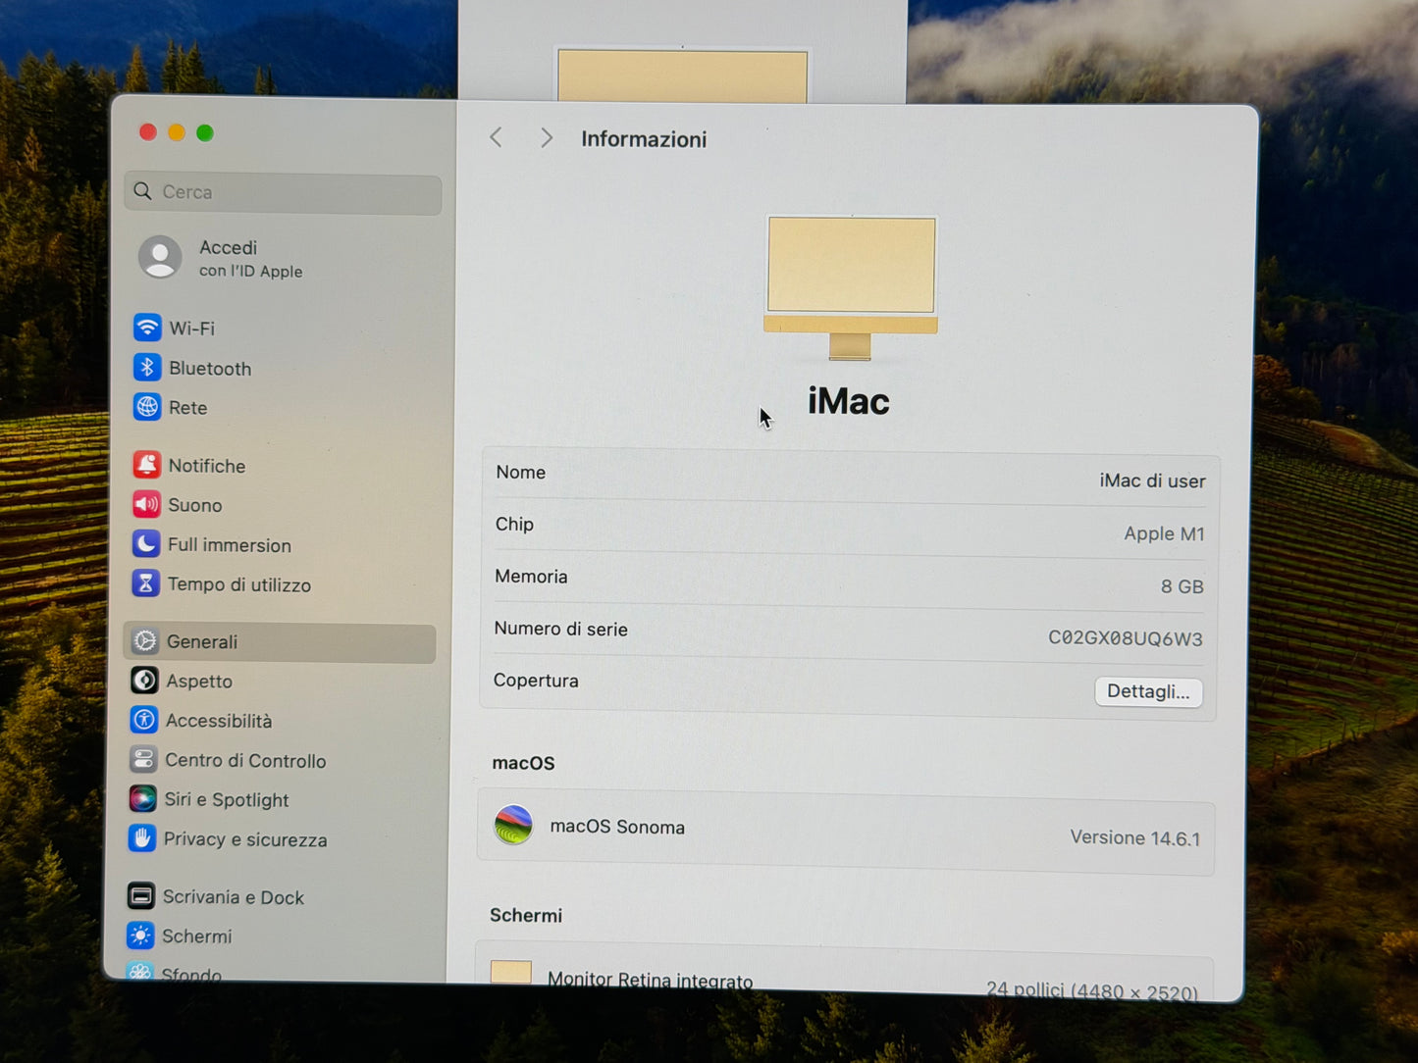Select Scrivania e Dock label
The width and height of the screenshot is (1418, 1063).
point(234,897)
